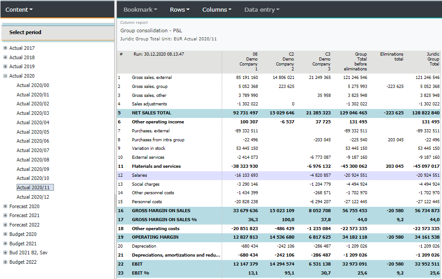The image size is (442, 279).
Task: Select the Social charges row label
Action: pos(145,184)
